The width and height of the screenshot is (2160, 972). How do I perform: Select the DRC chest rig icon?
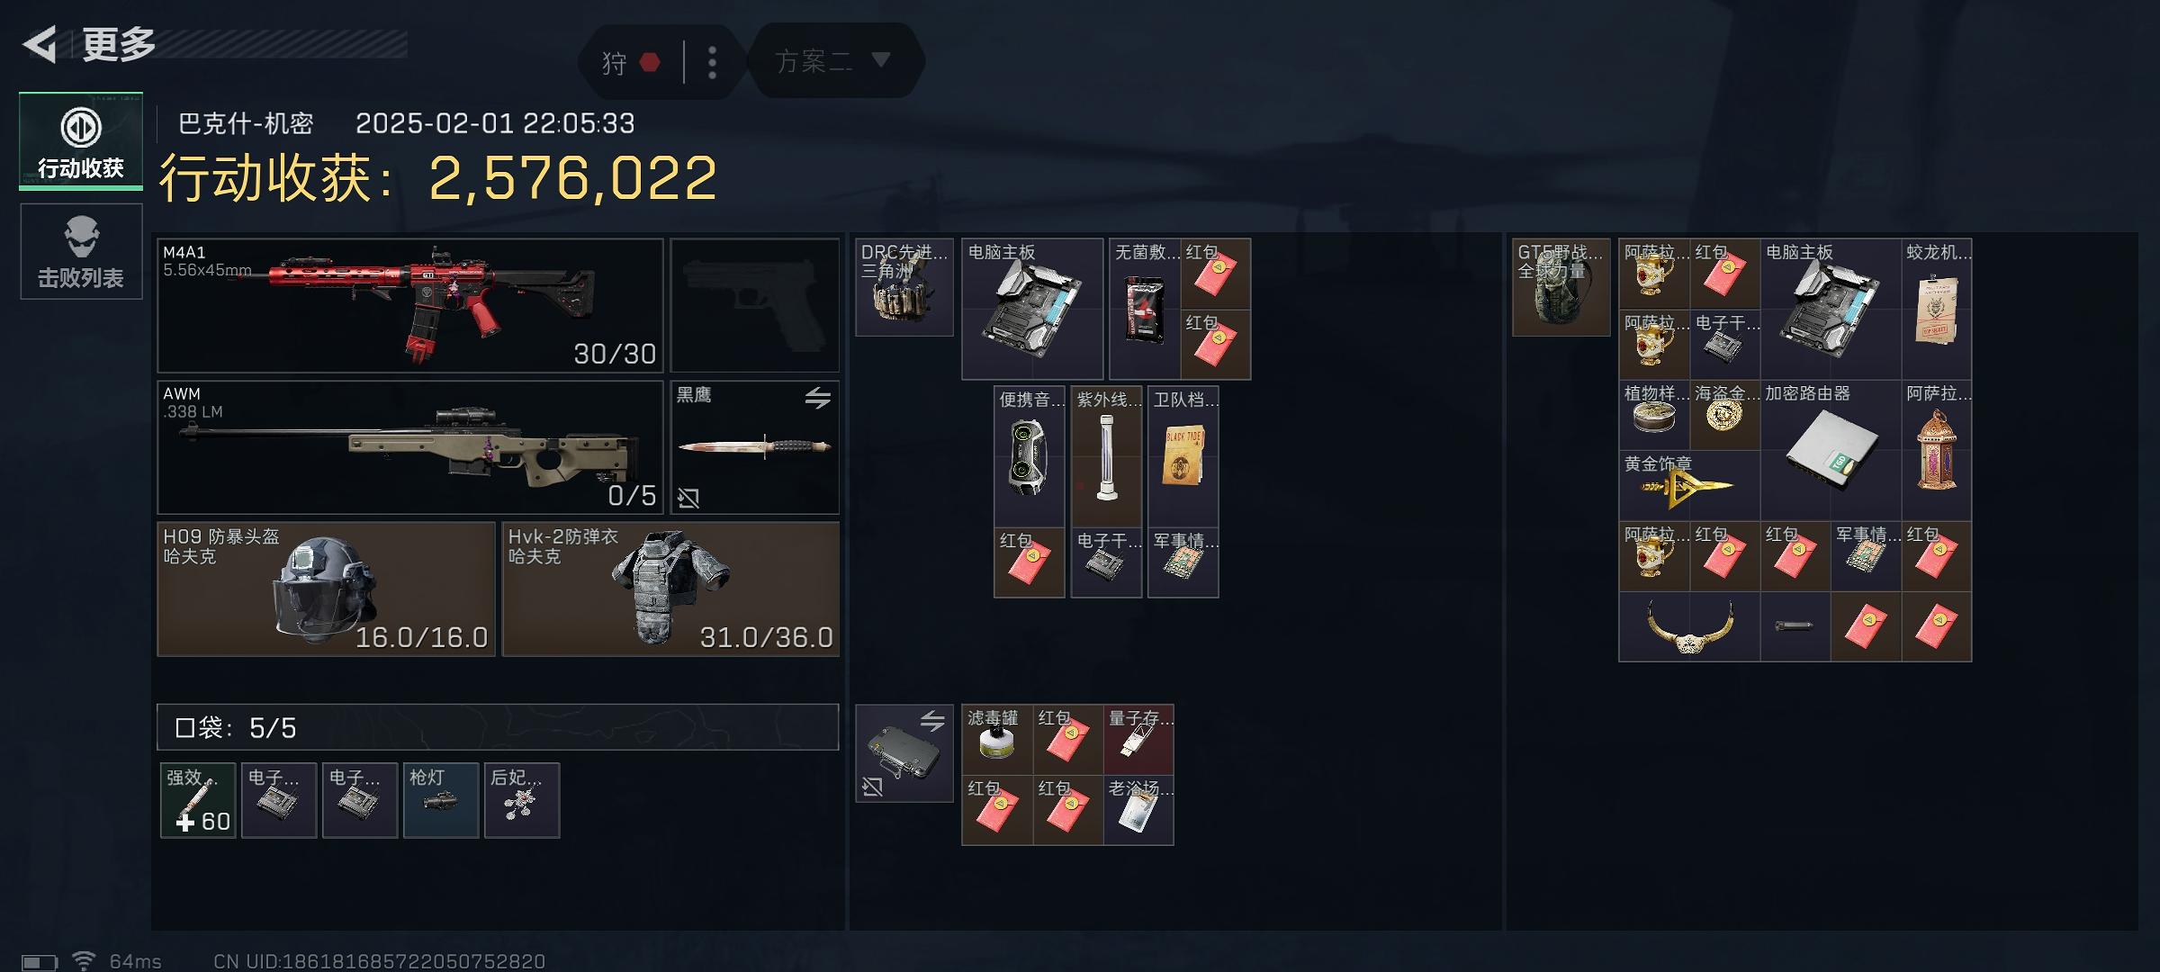pyautogui.click(x=904, y=287)
